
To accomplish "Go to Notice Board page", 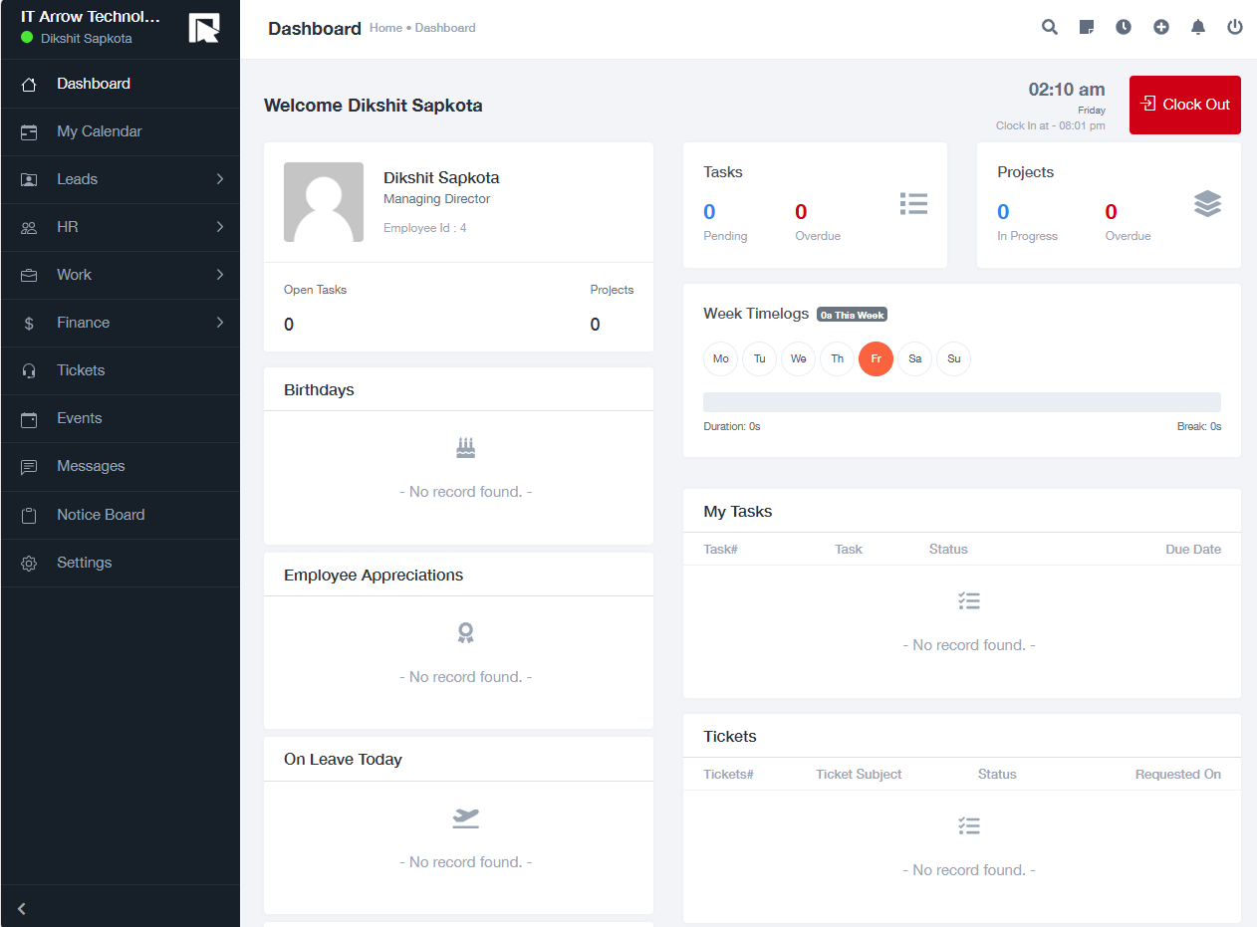I will (101, 515).
